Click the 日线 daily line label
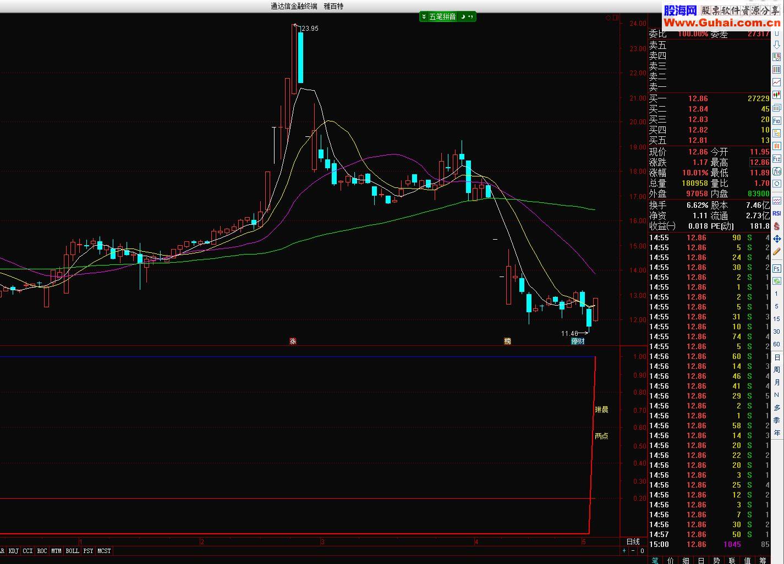The image size is (784, 564). 633,541
